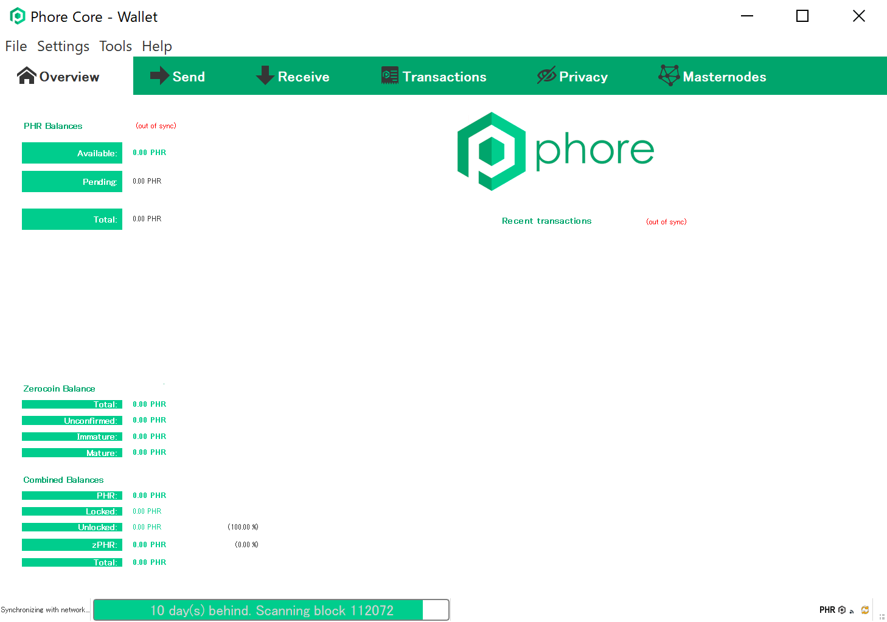Open the Send tab

click(x=178, y=76)
